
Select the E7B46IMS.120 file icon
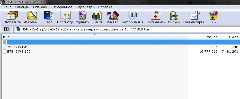tap(5, 52)
